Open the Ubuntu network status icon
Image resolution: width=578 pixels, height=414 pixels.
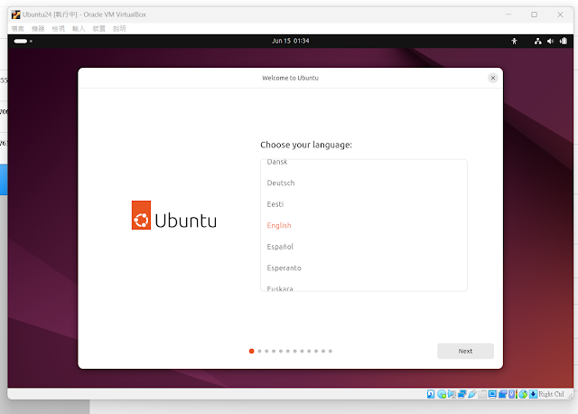(x=538, y=41)
